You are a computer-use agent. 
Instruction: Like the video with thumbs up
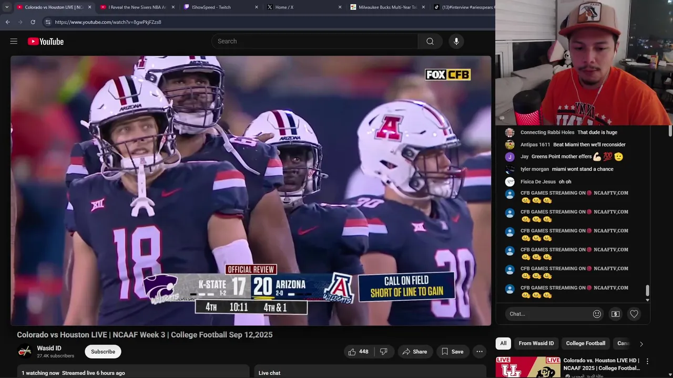pyautogui.click(x=358, y=352)
